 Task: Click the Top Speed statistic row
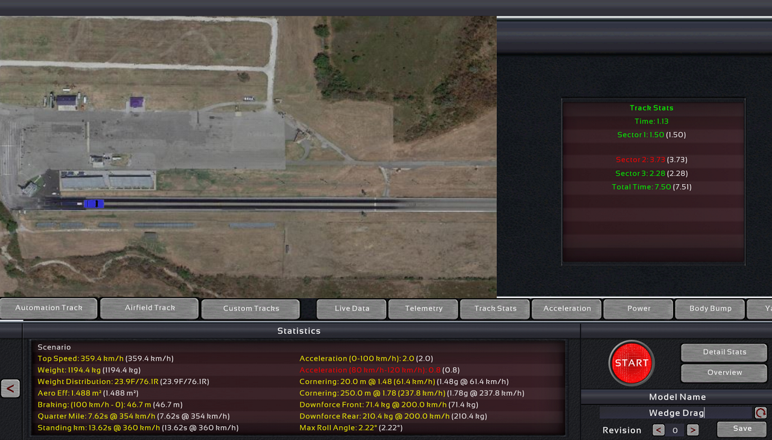tap(105, 359)
